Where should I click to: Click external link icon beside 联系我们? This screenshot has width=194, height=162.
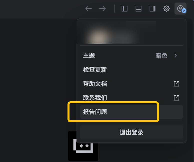pos(176,98)
